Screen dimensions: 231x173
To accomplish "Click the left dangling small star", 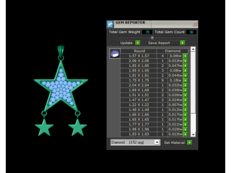I will pyautogui.click(x=44, y=128).
